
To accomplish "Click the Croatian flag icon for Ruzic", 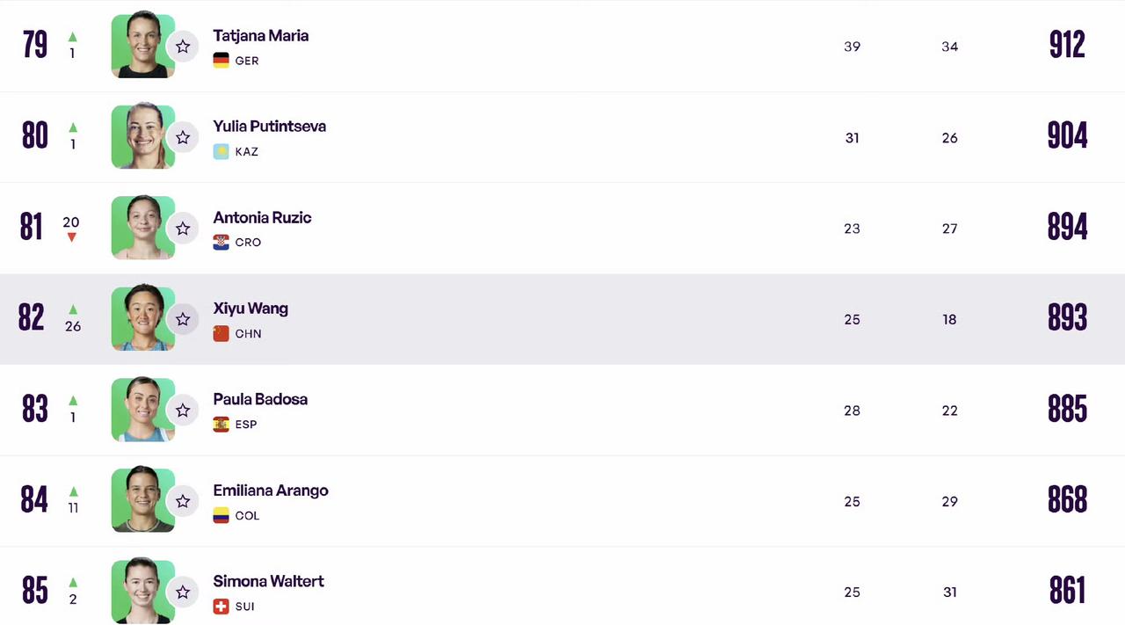I will [x=221, y=243].
